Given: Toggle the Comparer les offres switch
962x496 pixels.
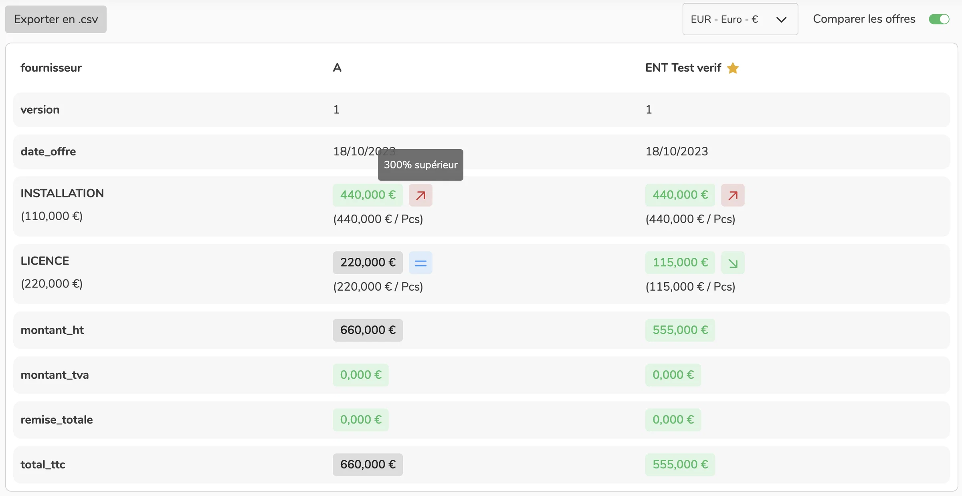Looking at the screenshot, I should pyautogui.click(x=939, y=19).
